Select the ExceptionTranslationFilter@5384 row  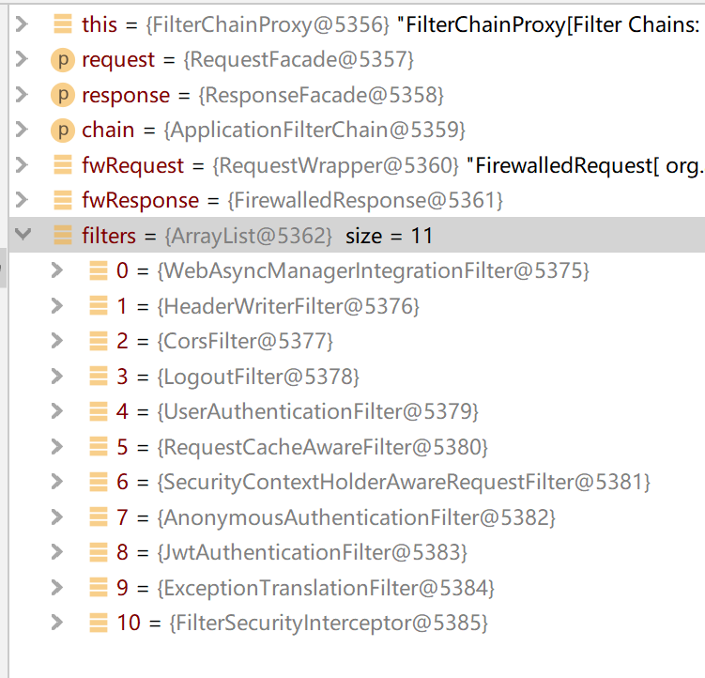(326, 588)
